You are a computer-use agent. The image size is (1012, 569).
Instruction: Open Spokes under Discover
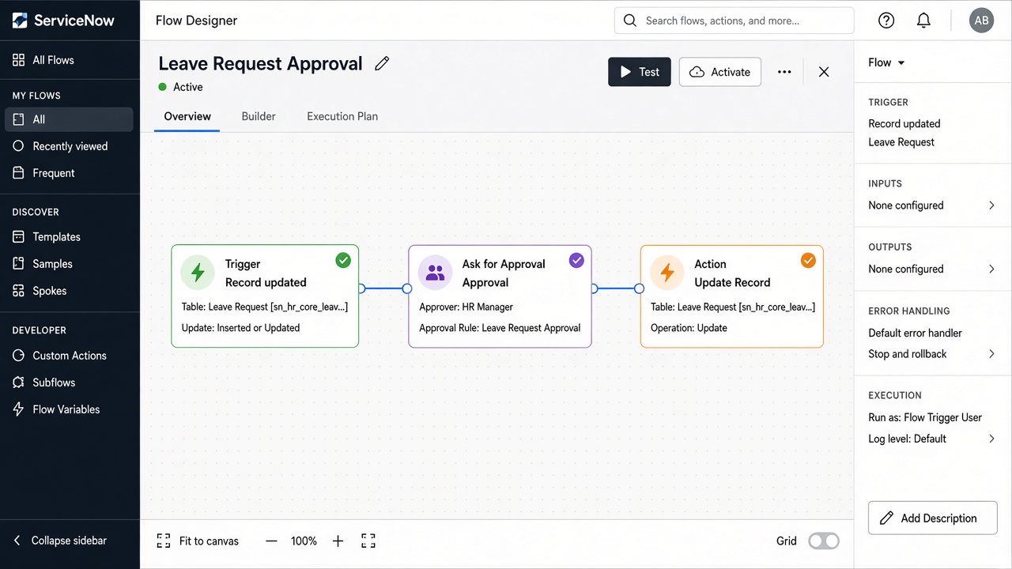[70, 291]
